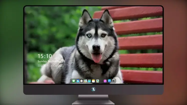Click the 15:10 clock widget
Image resolution: width=187 pixels, height=105 pixels.
point(45,56)
